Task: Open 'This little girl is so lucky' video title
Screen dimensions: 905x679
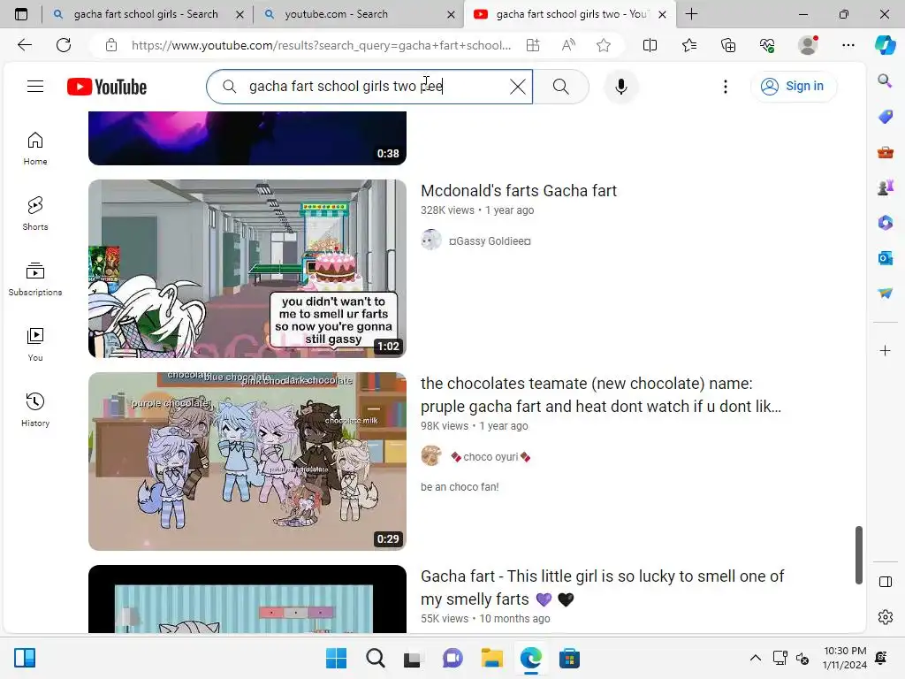Action: click(x=602, y=588)
